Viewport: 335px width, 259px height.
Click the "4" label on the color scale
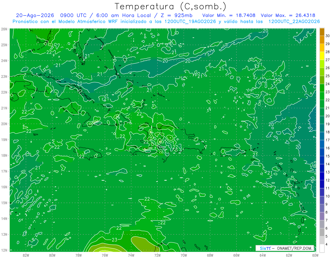click(327, 244)
